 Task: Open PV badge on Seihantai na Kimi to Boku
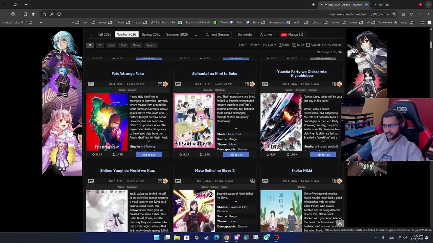point(178,84)
